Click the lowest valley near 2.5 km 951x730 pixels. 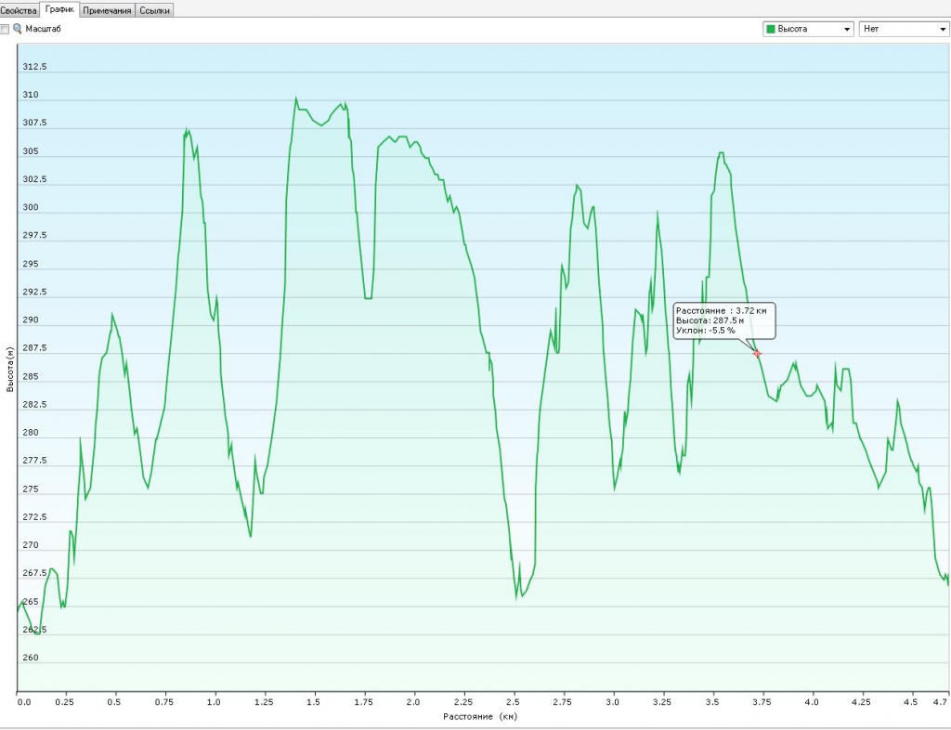pos(516,598)
